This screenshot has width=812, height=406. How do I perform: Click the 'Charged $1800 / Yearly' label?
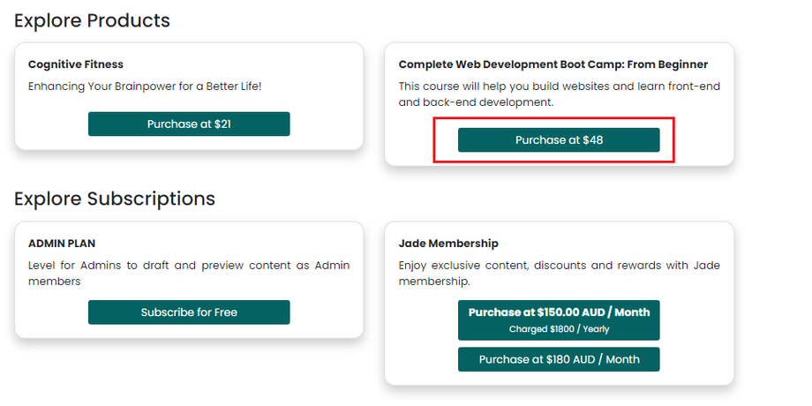559,329
